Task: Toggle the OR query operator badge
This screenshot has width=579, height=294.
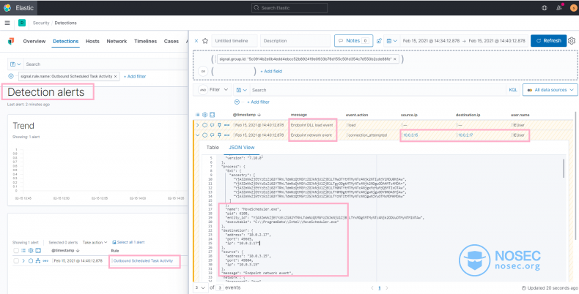Action: (x=203, y=71)
